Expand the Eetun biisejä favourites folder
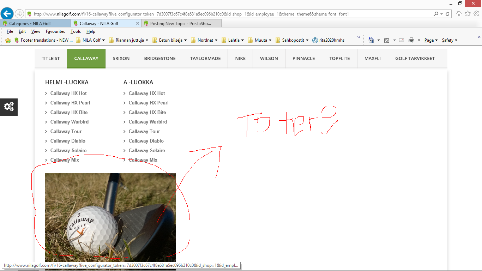The image size is (482, 271). pyautogui.click(x=169, y=40)
